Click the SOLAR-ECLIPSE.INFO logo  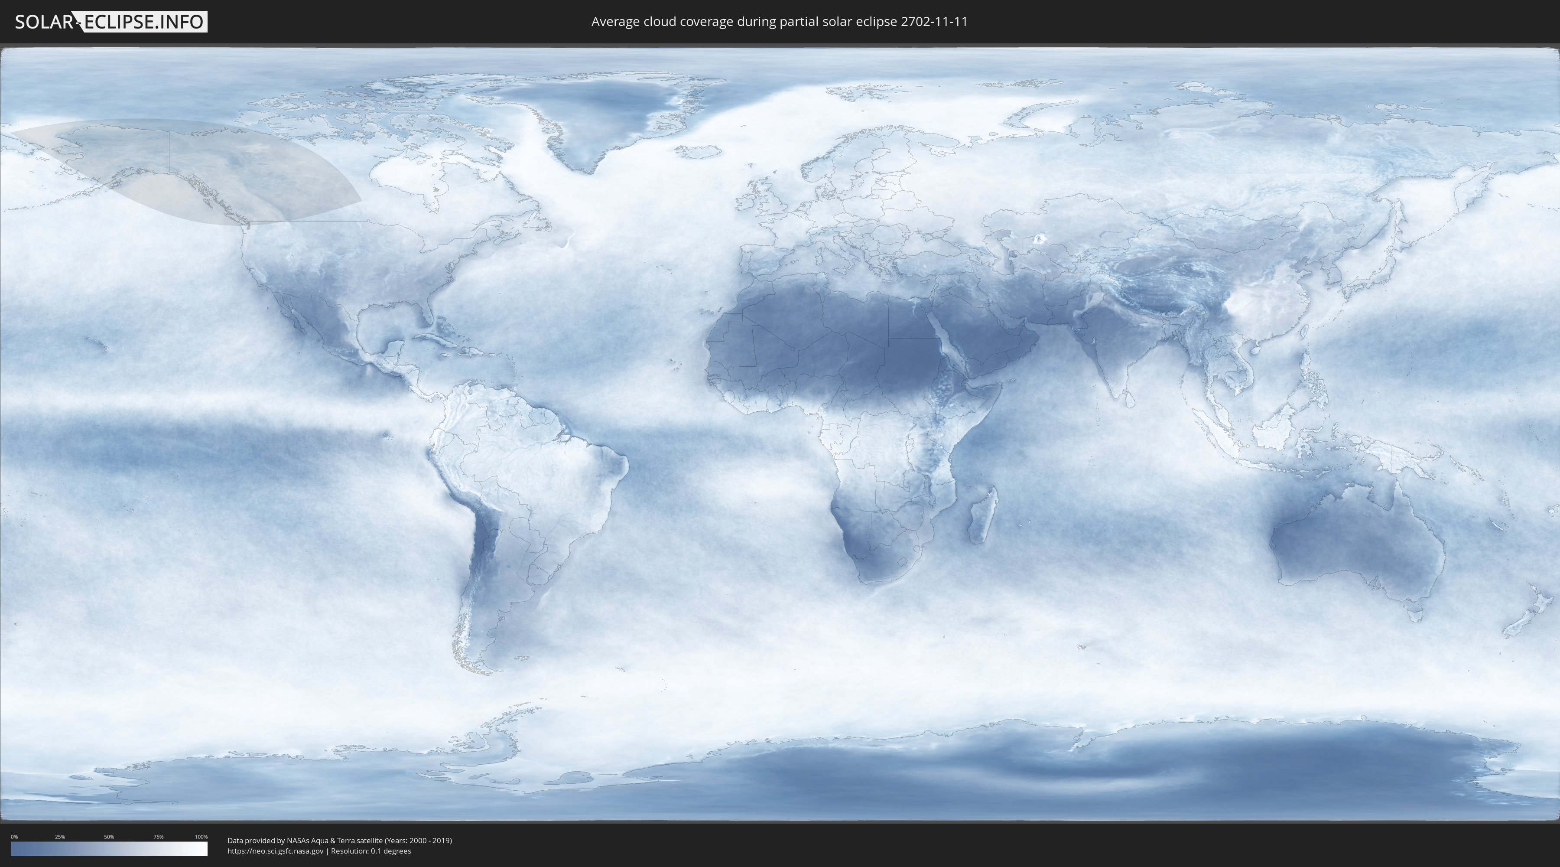click(x=111, y=22)
